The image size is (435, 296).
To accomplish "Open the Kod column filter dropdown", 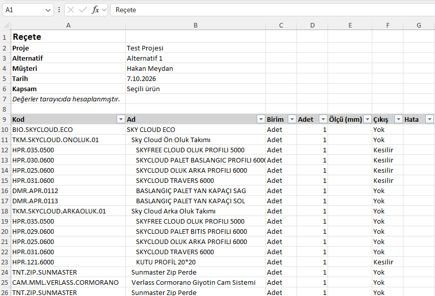I will [121, 119].
